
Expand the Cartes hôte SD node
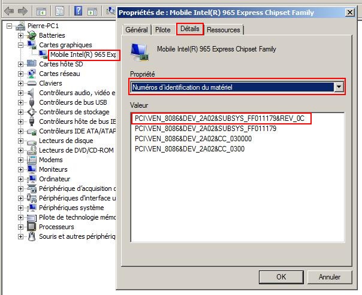pos(20,64)
